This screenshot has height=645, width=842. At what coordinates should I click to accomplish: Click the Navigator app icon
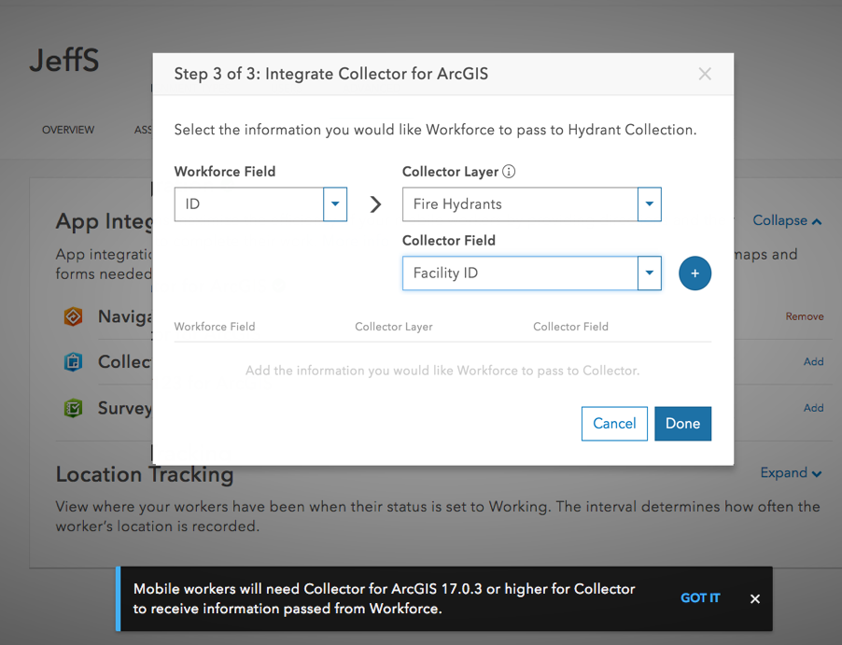(73, 316)
